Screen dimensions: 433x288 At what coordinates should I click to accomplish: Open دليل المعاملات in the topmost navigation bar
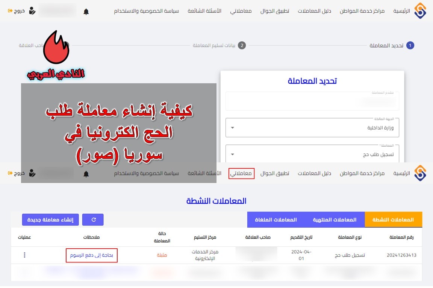point(314,11)
